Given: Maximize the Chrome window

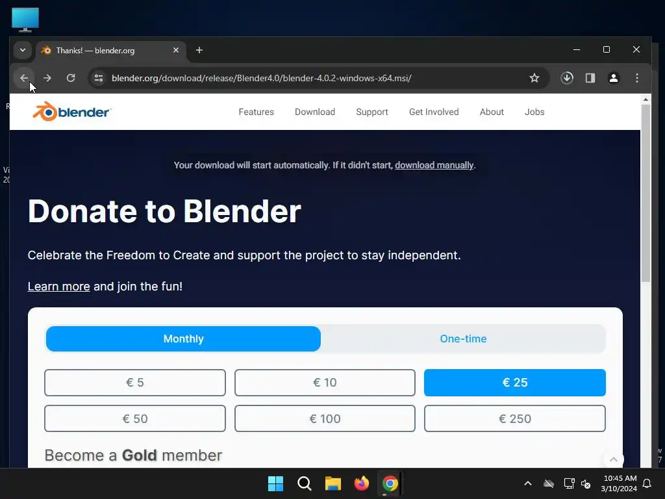Looking at the screenshot, I should click(x=607, y=49).
